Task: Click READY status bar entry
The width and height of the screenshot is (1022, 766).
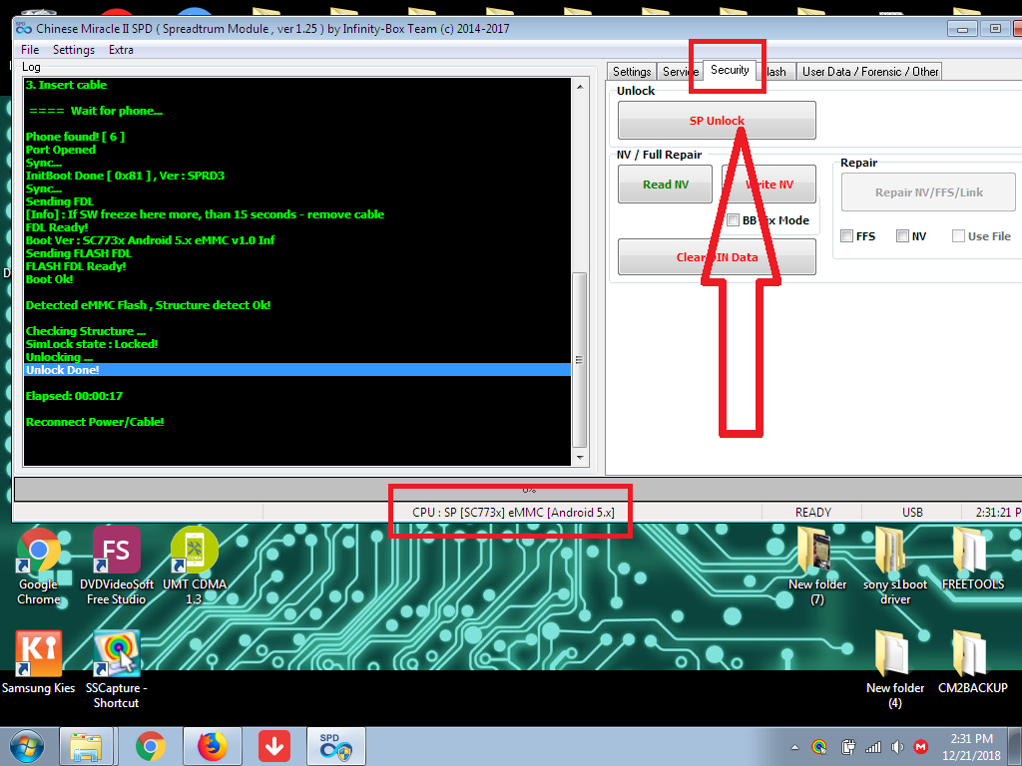Action: [x=812, y=512]
